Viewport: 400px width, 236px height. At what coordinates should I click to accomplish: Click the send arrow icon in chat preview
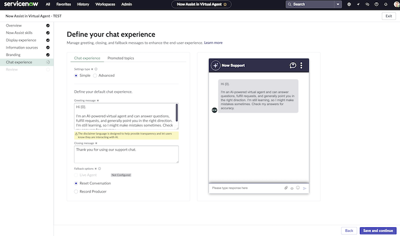pyautogui.click(x=305, y=188)
